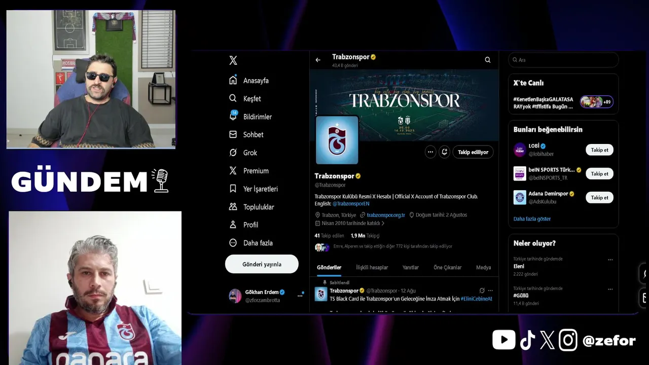Click the +89 live listeners avatars
This screenshot has height=365, width=649.
pos(596,102)
